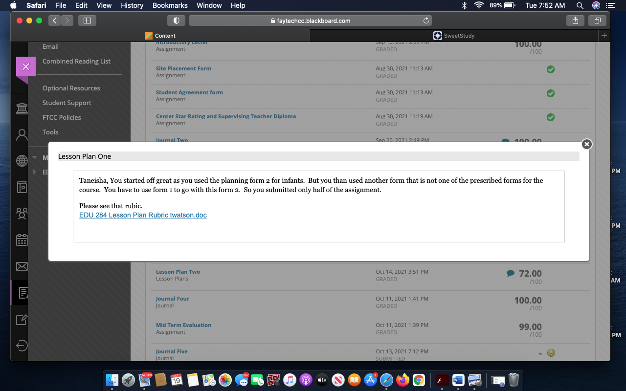
Task: Open the Window menu
Action: (x=209, y=5)
